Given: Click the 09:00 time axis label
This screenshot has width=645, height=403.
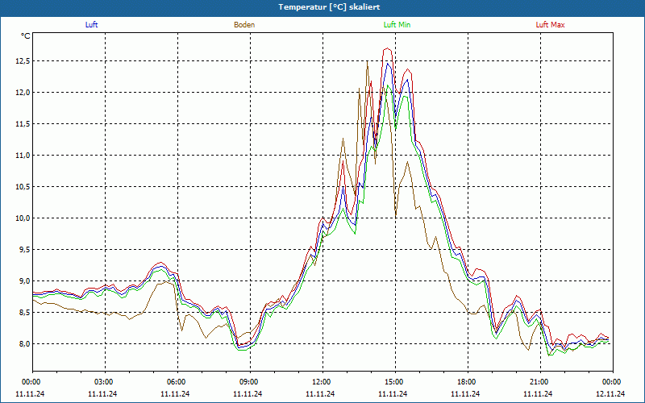Looking at the screenshot, I should tap(248, 382).
